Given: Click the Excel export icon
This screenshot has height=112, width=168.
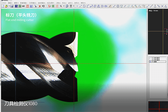Looking at the screenshot, I should (x=20, y=6).
